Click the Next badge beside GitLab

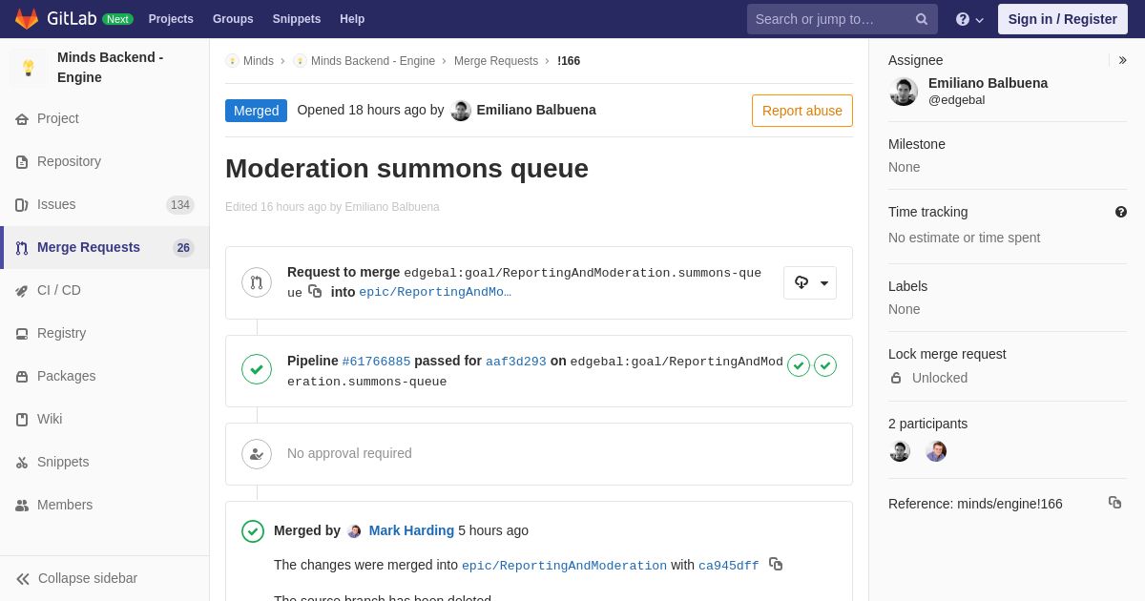(118, 19)
